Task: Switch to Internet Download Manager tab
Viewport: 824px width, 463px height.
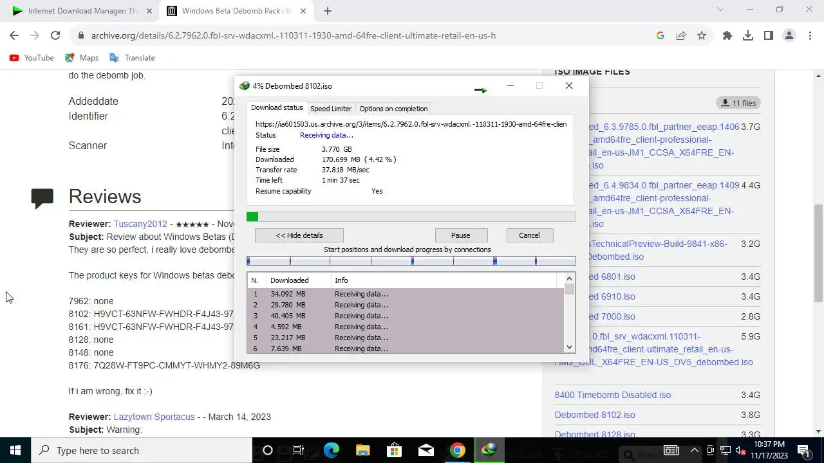Action: [80, 11]
